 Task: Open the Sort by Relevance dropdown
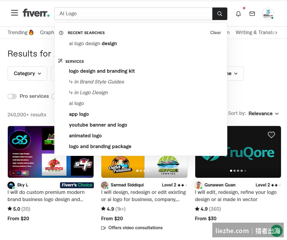tap(264, 114)
